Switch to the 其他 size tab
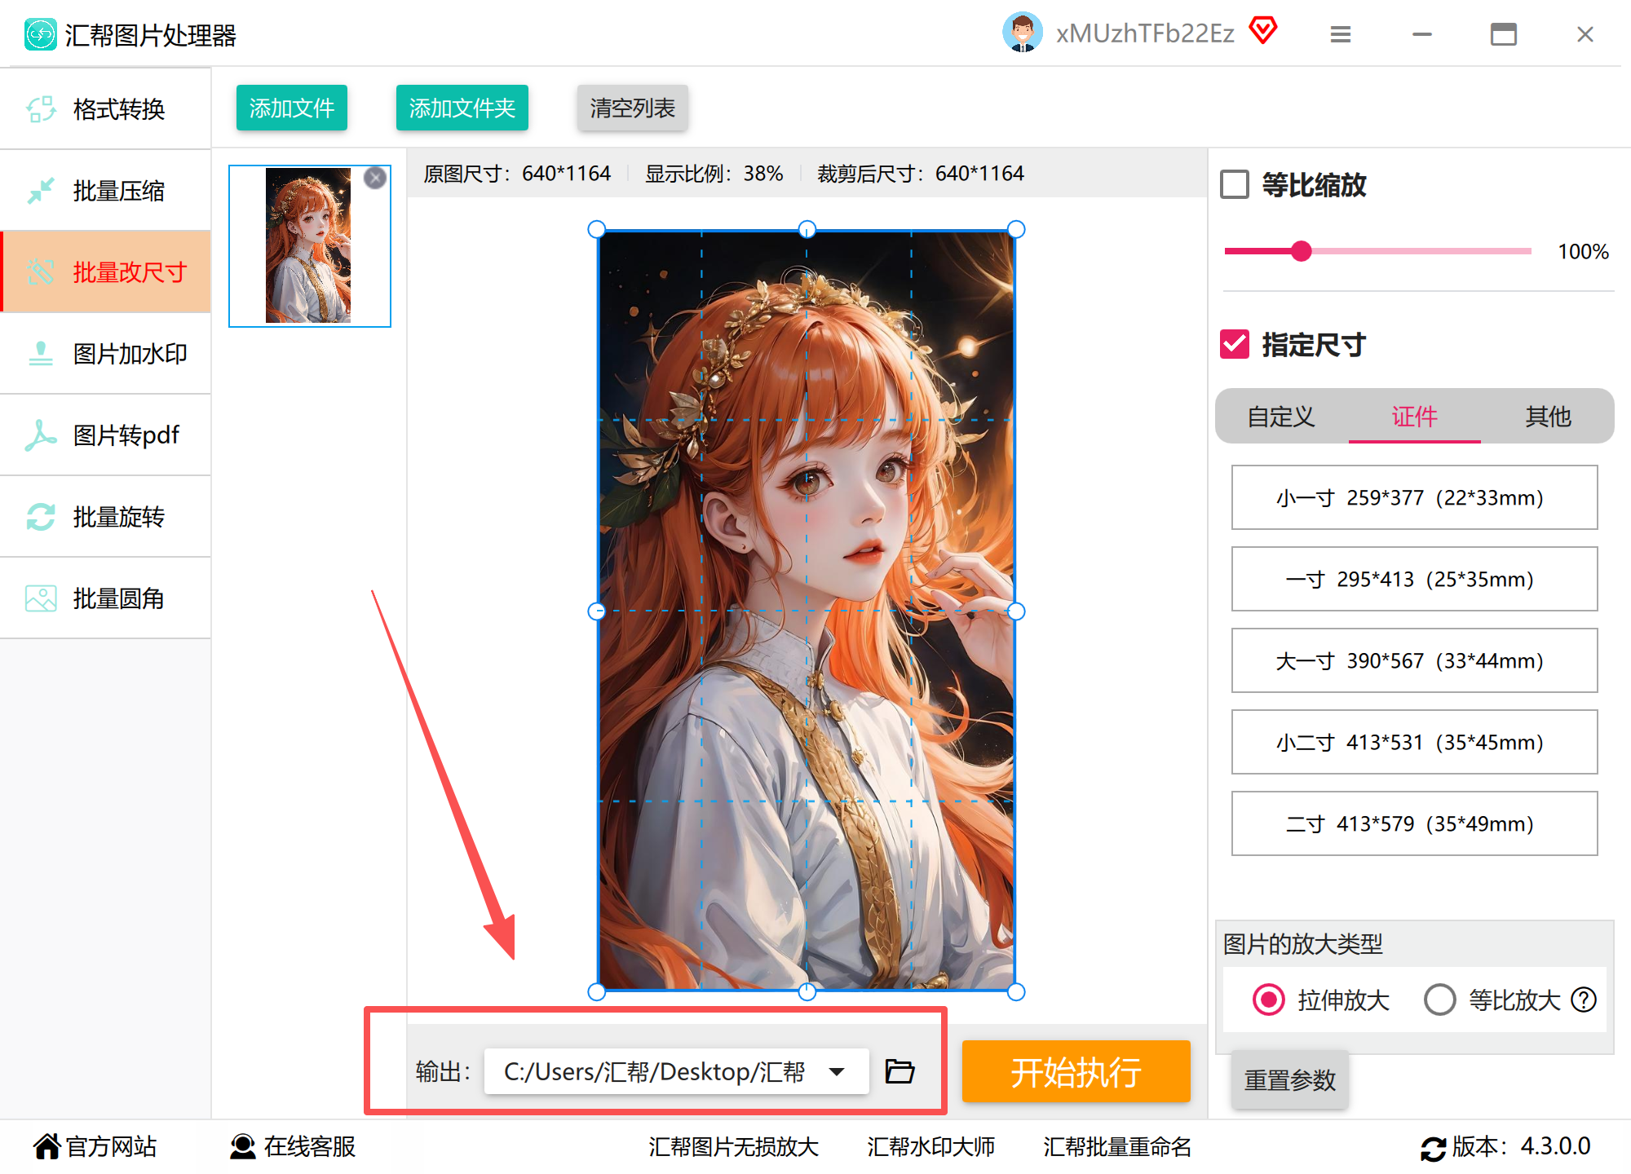Screen dimensions: 1631x1174 click(1547, 417)
